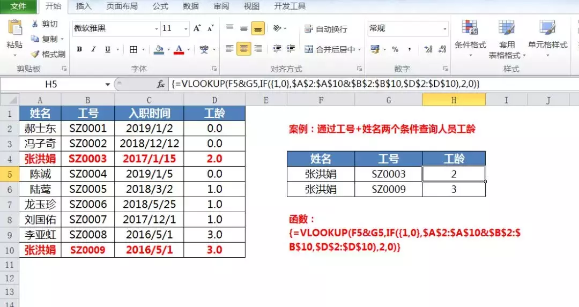
Task: Click the decrease font size icon
Action: pyautogui.click(x=211, y=28)
